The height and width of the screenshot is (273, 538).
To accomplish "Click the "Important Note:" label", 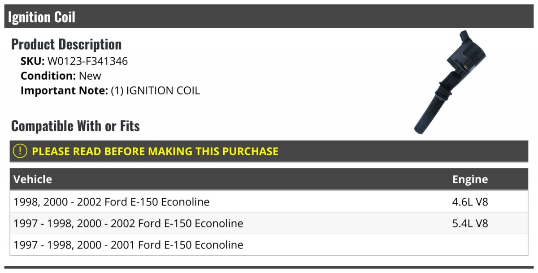I will click(x=65, y=90).
